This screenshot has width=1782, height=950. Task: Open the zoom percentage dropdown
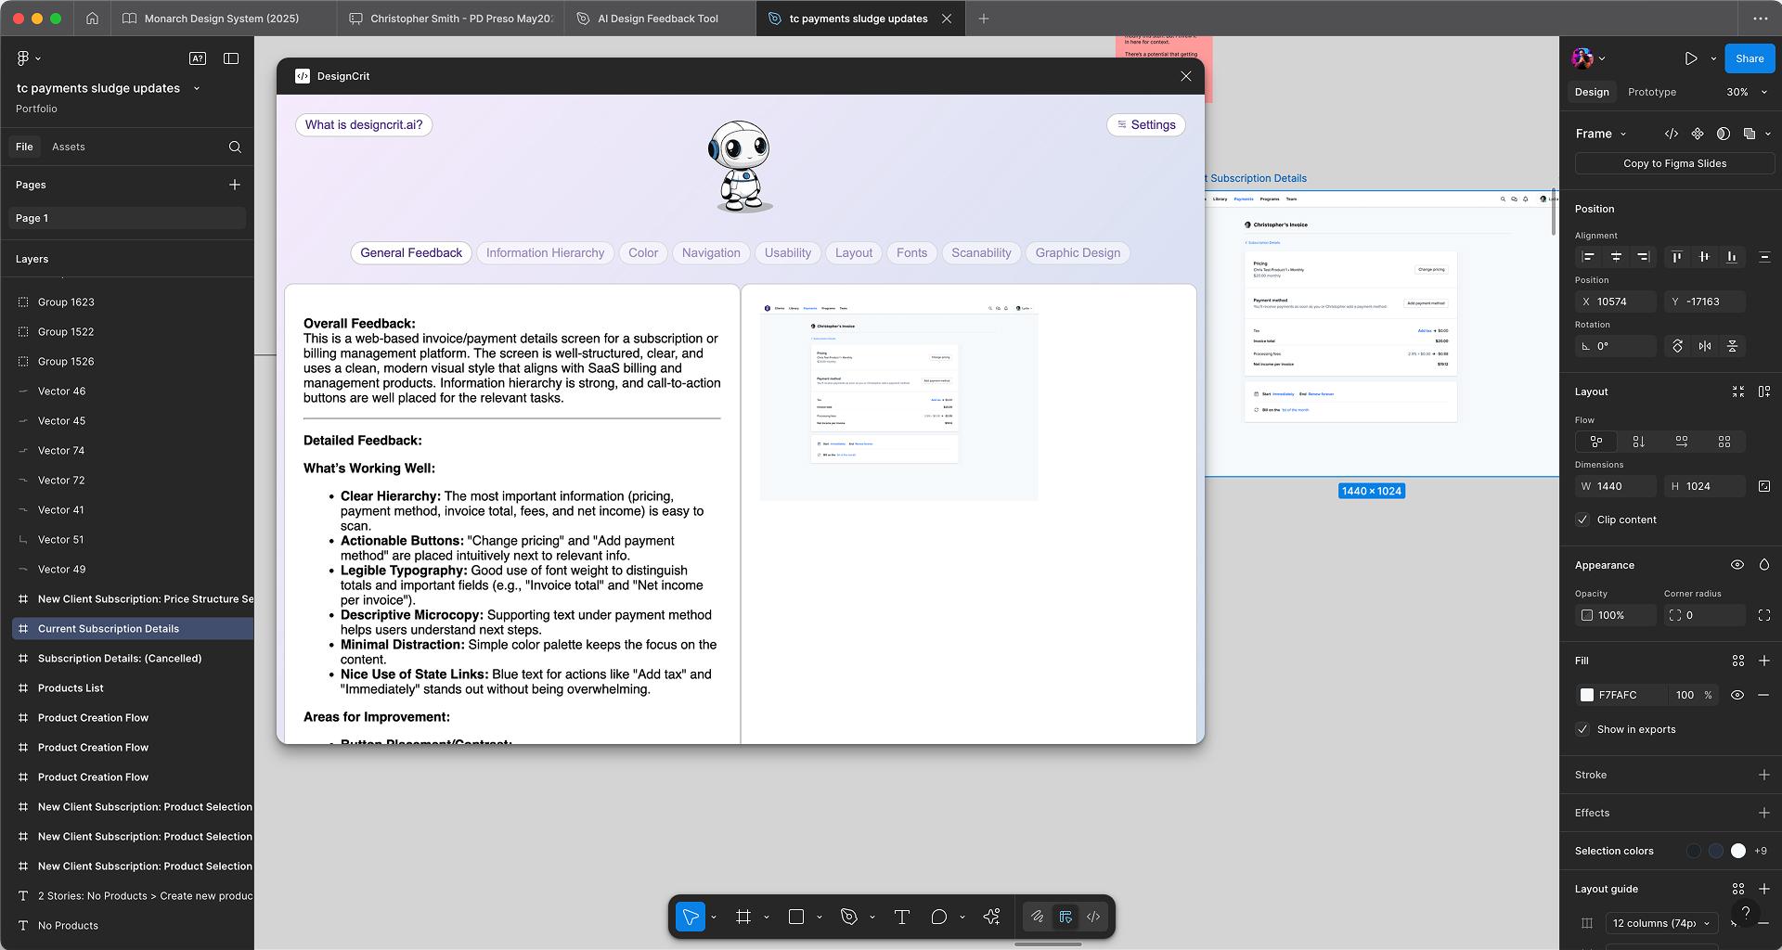click(1744, 92)
